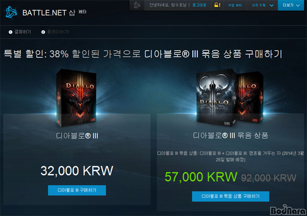Click the step 2 플레이하기 circle icon
The image size is (307, 216).
tap(43, 32)
